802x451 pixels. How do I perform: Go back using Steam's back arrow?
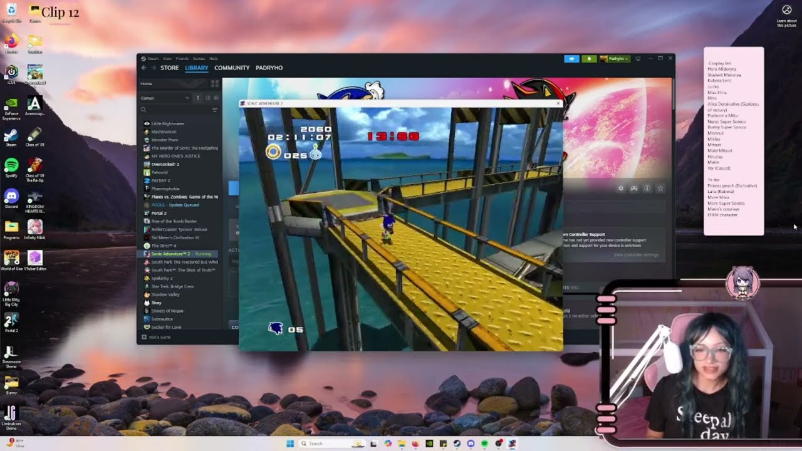(x=143, y=68)
